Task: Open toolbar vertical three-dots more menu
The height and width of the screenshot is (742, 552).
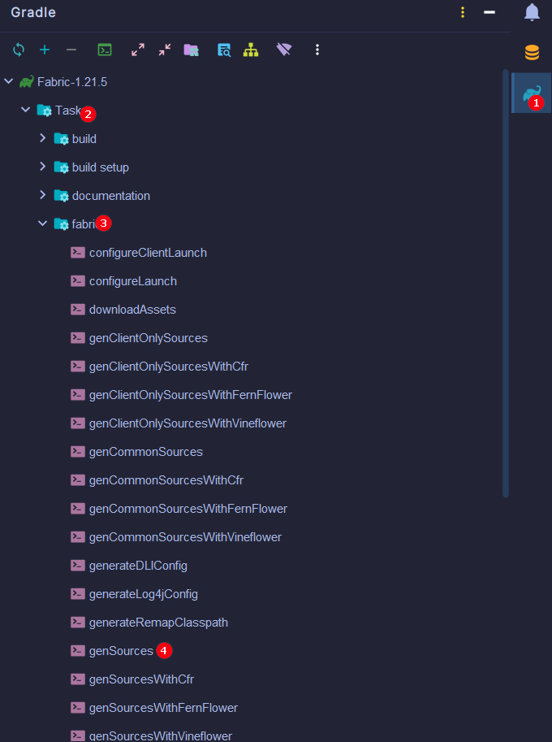Action: pyautogui.click(x=317, y=50)
